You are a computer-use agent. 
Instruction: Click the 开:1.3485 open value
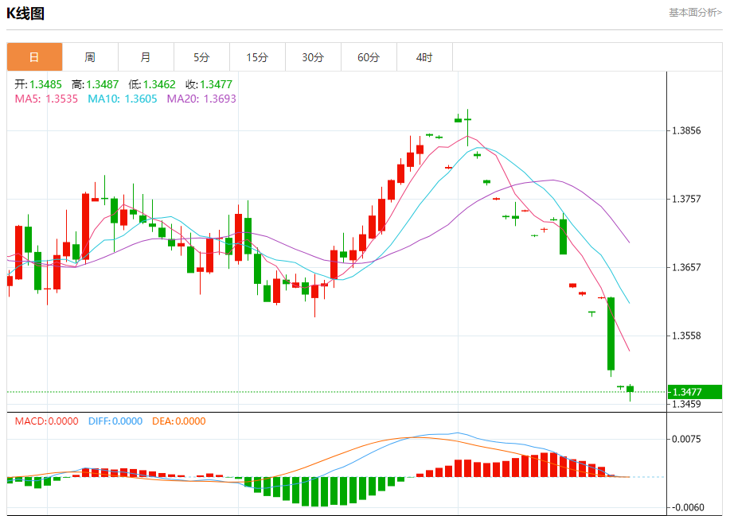pos(38,84)
